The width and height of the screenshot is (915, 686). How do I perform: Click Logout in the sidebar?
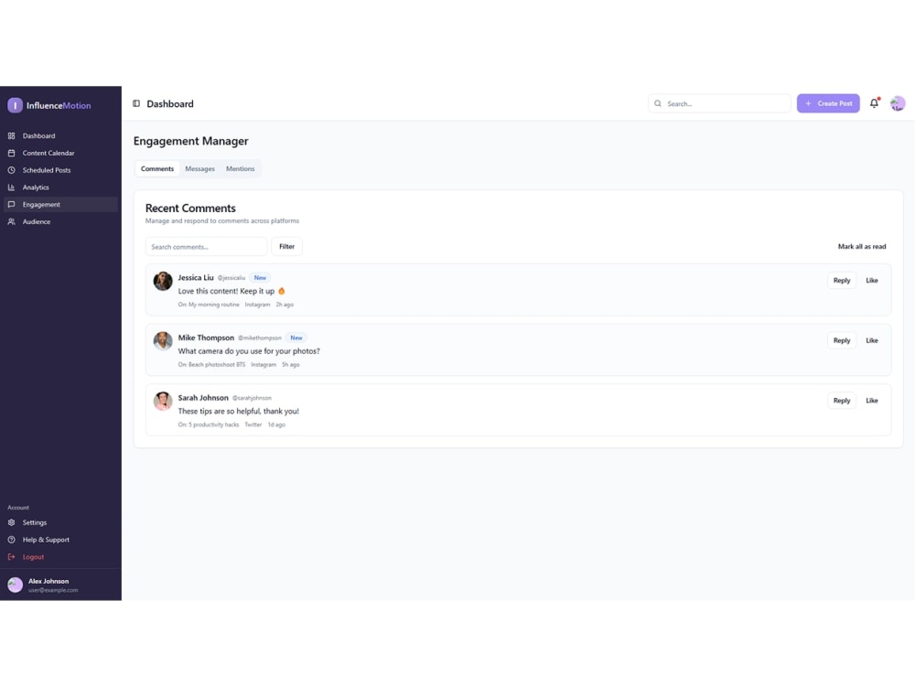click(60, 557)
